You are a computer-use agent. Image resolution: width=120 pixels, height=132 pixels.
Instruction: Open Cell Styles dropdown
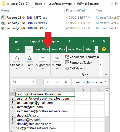tap(75, 68)
